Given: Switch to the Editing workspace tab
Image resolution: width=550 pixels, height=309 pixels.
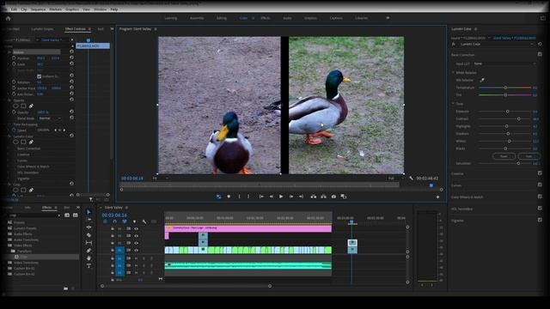Looking at the screenshot, I should point(222,18).
